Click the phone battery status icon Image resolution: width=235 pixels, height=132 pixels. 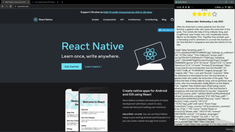(x=229, y=7)
